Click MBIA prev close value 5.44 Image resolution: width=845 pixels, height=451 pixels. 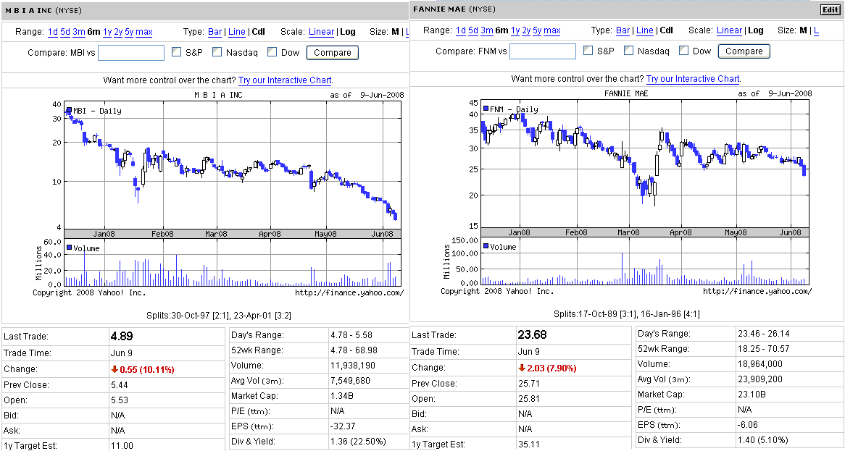click(x=119, y=385)
